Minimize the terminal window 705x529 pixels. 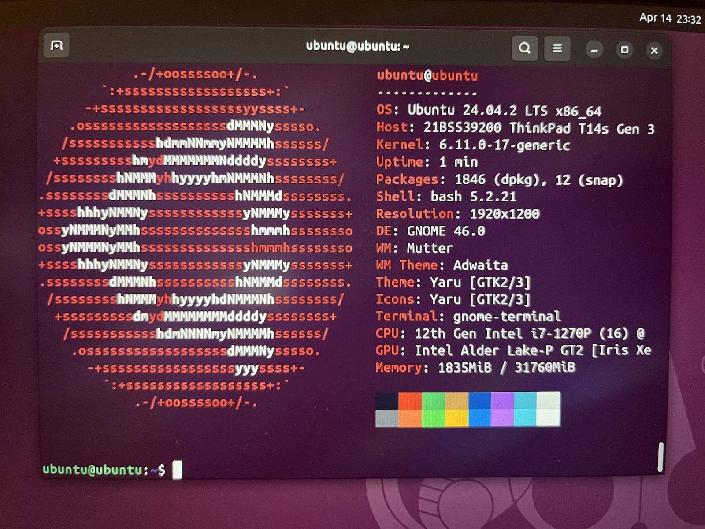pos(594,50)
